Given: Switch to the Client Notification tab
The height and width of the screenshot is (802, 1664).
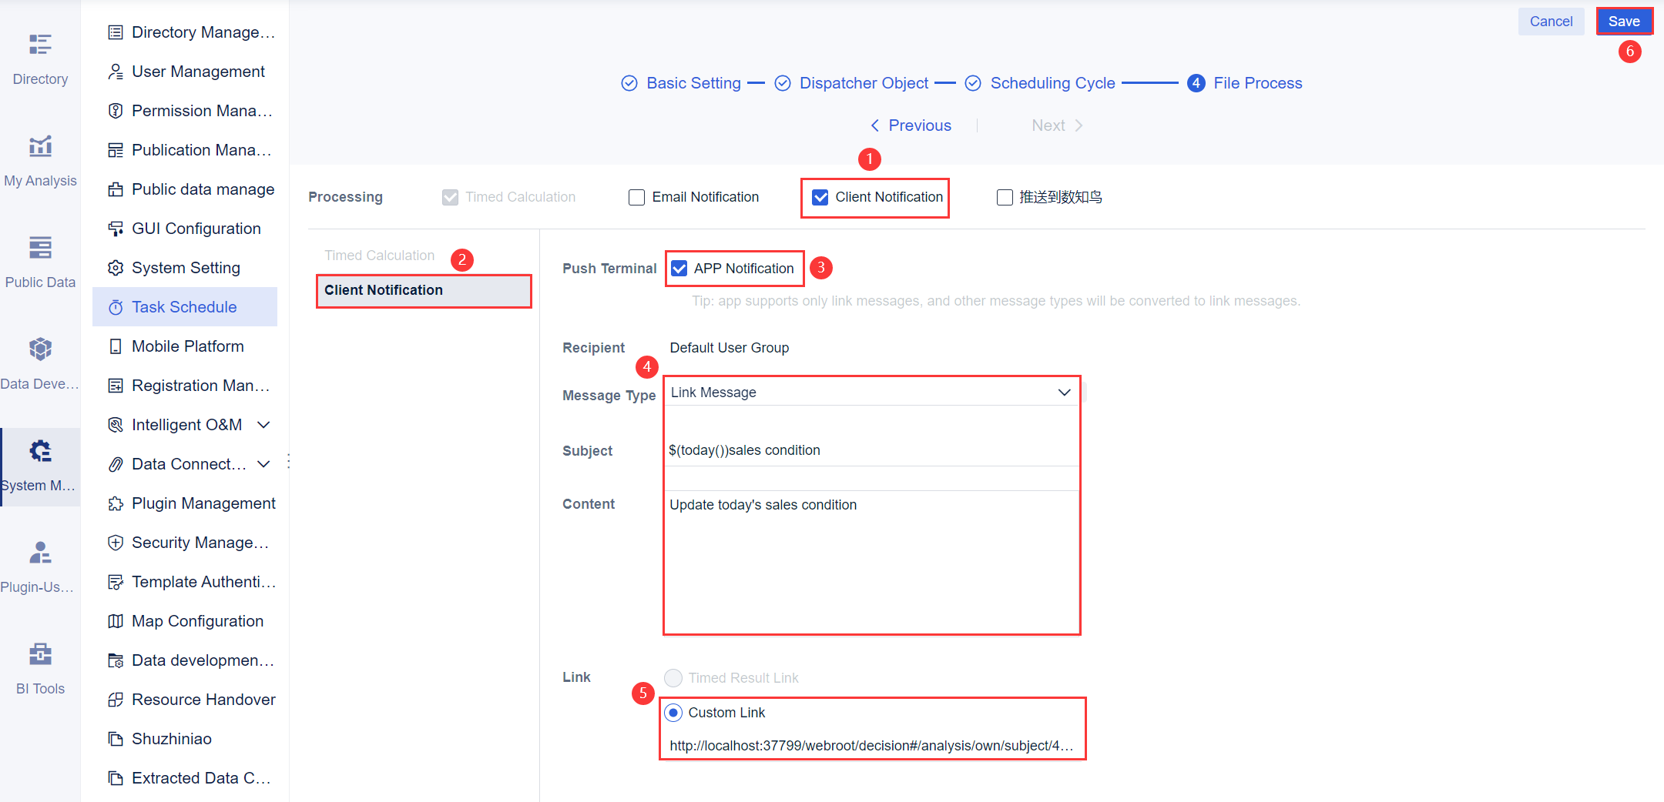Looking at the screenshot, I should (423, 290).
